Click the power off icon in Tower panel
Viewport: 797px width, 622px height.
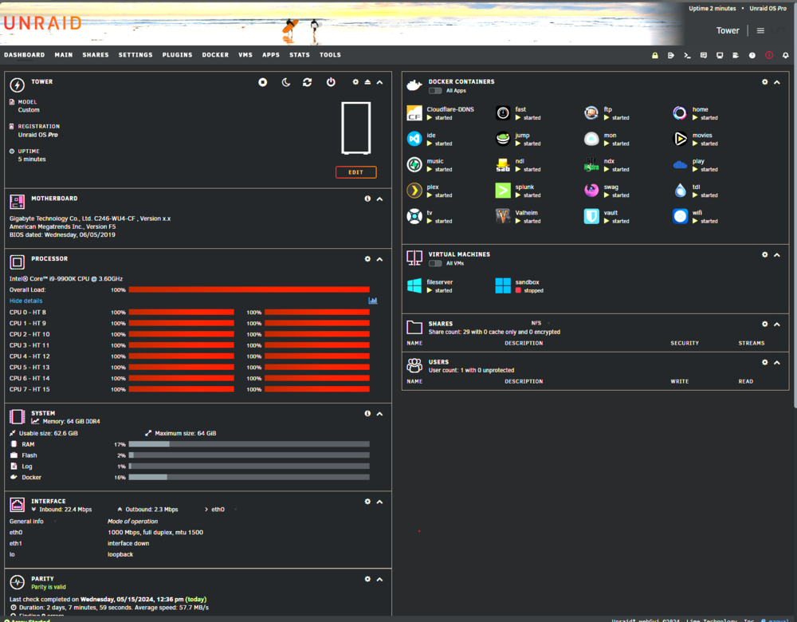331,82
